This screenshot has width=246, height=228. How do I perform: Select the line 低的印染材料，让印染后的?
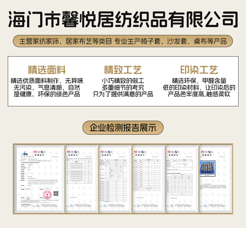[x=199, y=88]
